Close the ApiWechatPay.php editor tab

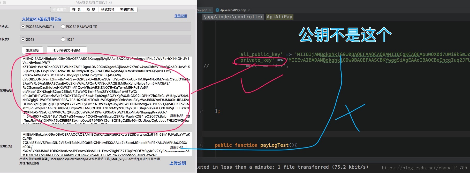pyautogui.click(x=249, y=10)
